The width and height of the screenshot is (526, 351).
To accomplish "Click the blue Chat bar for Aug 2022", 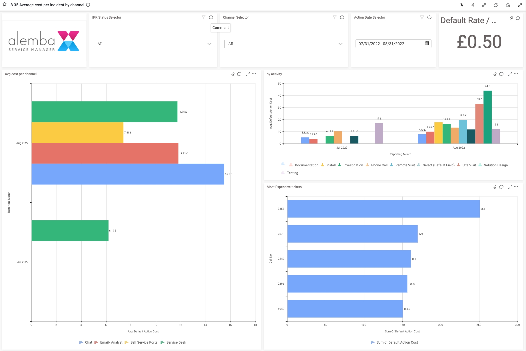I will coord(128,174).
